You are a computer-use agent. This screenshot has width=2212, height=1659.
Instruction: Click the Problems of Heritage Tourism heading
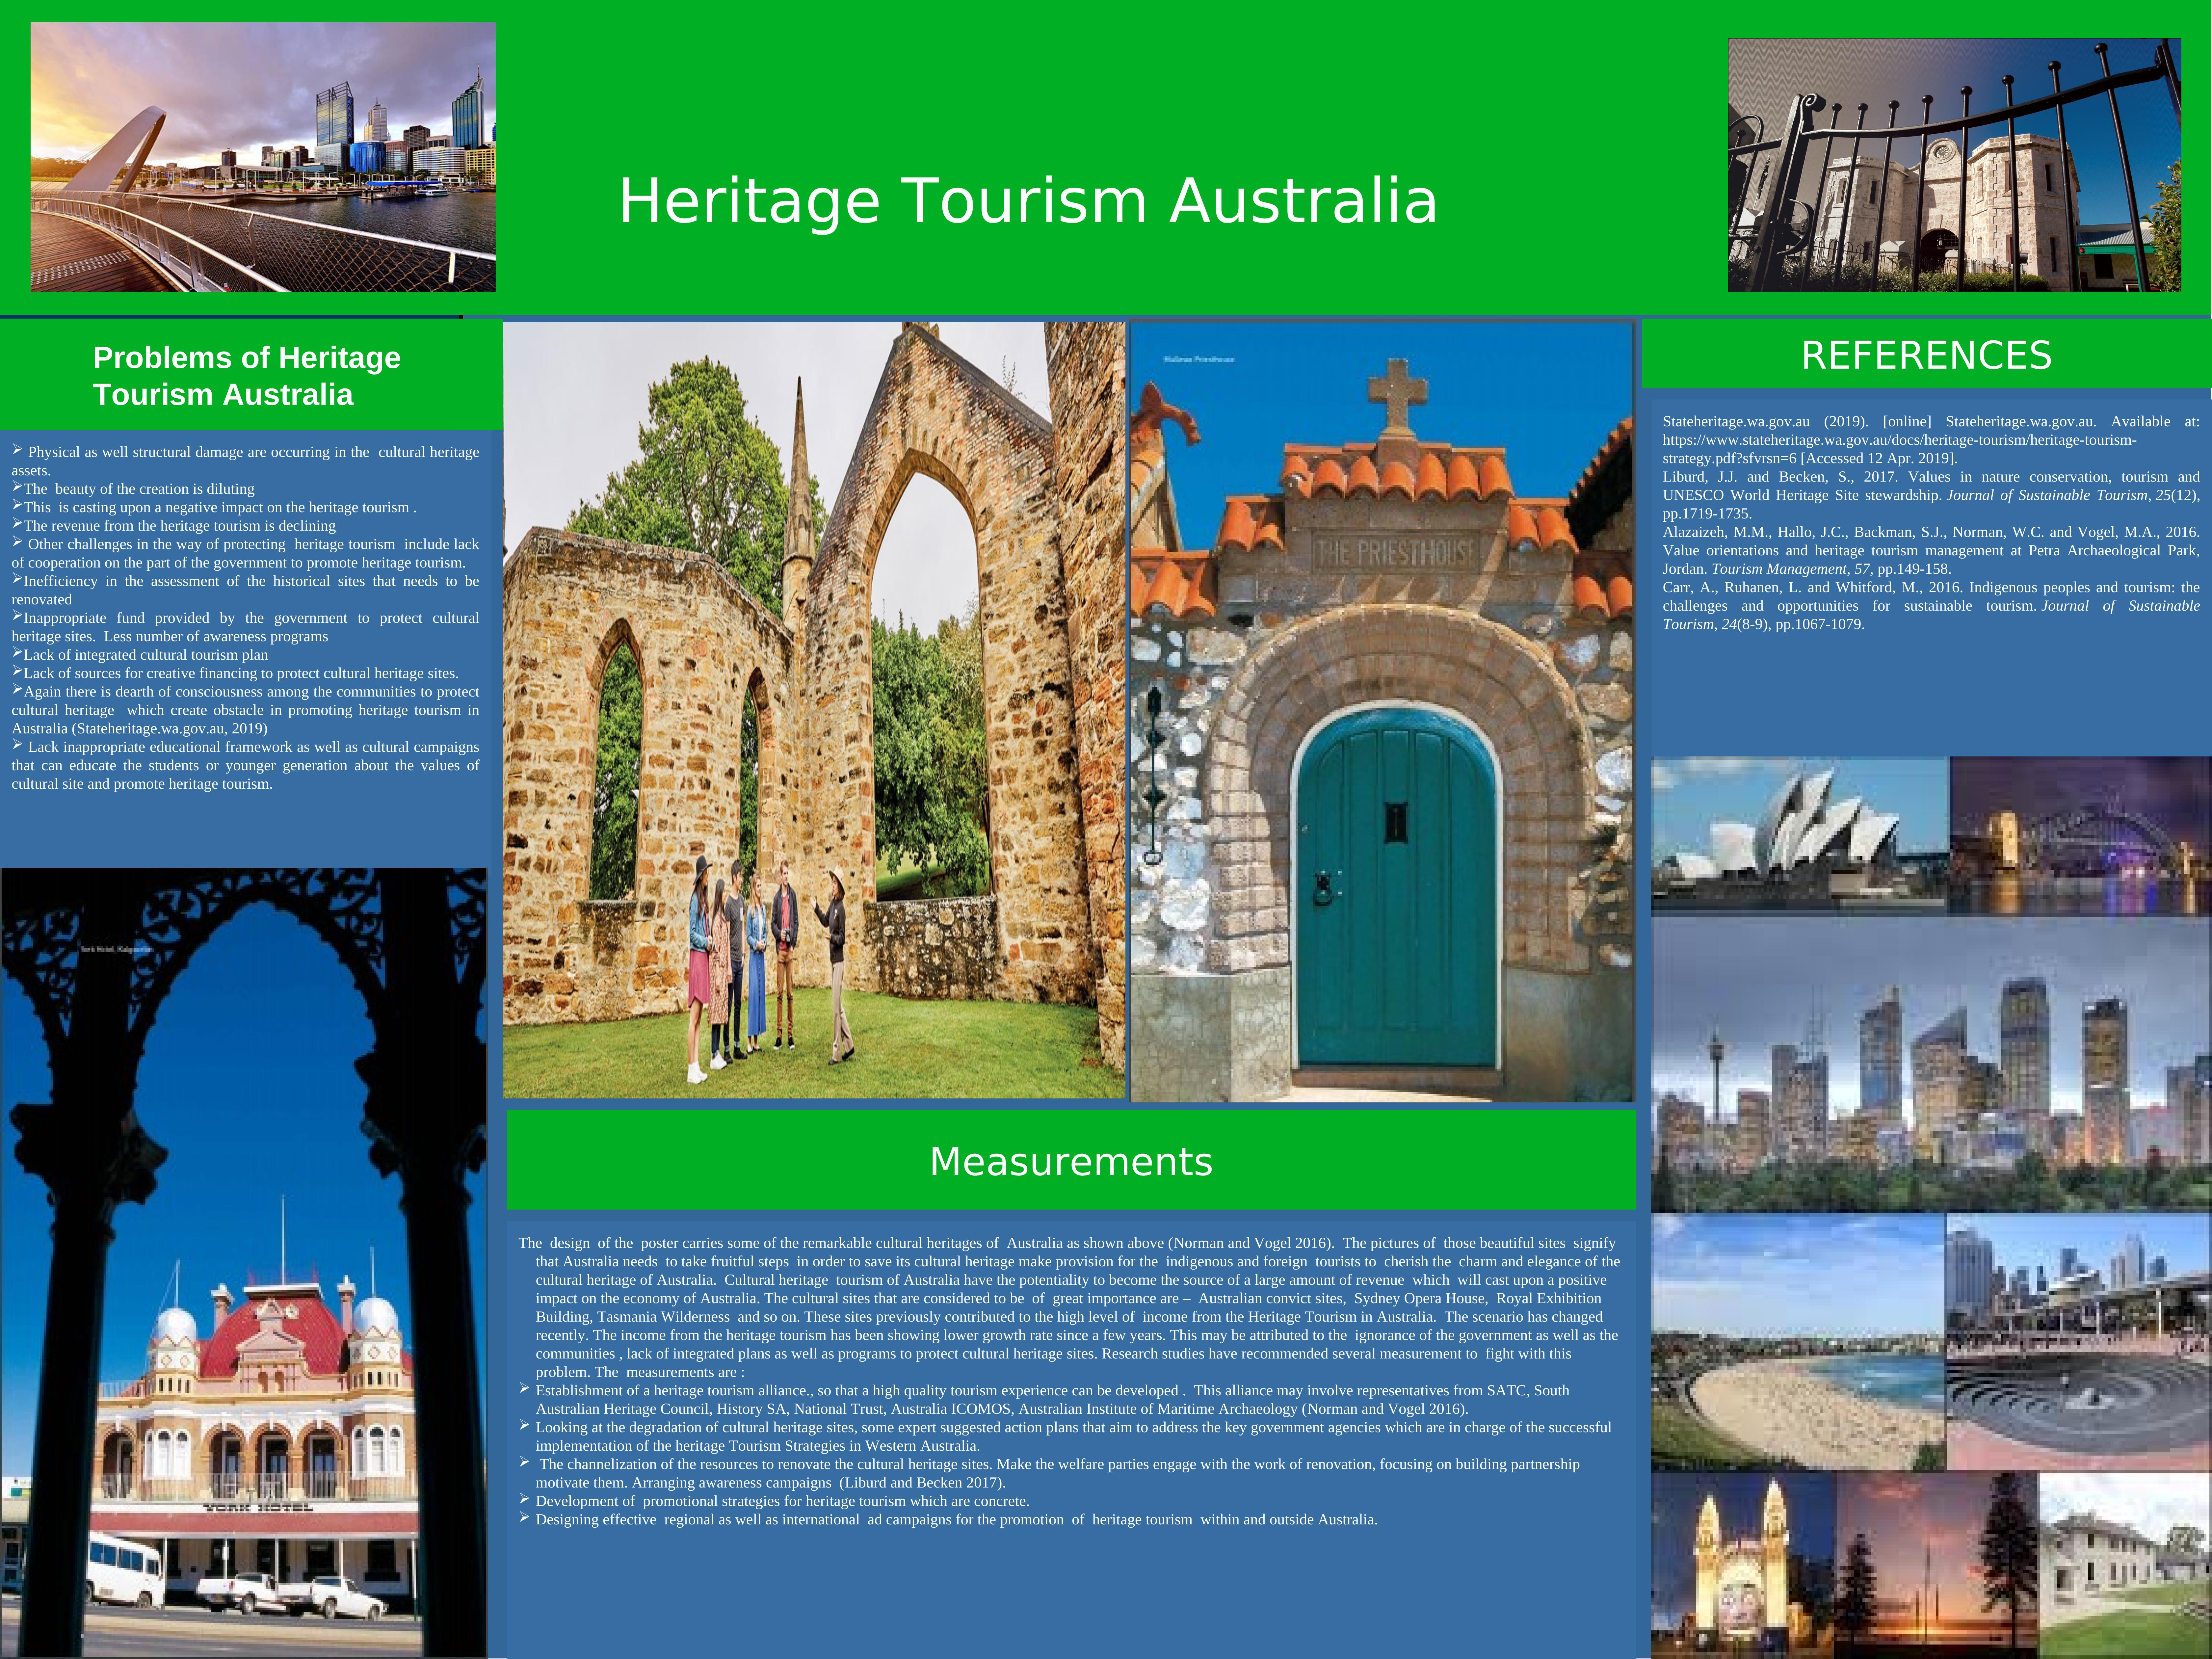[247, 376]
